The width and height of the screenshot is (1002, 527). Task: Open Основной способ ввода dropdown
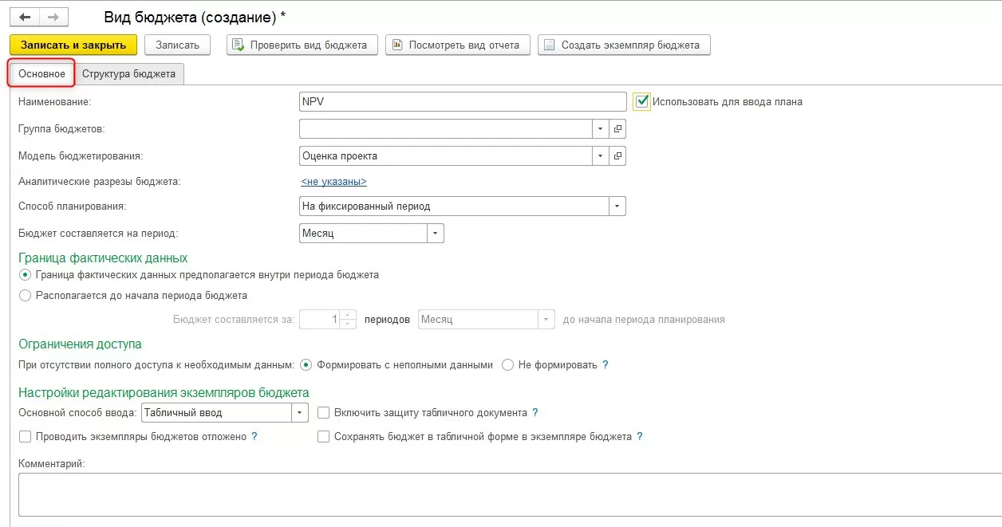299,413
